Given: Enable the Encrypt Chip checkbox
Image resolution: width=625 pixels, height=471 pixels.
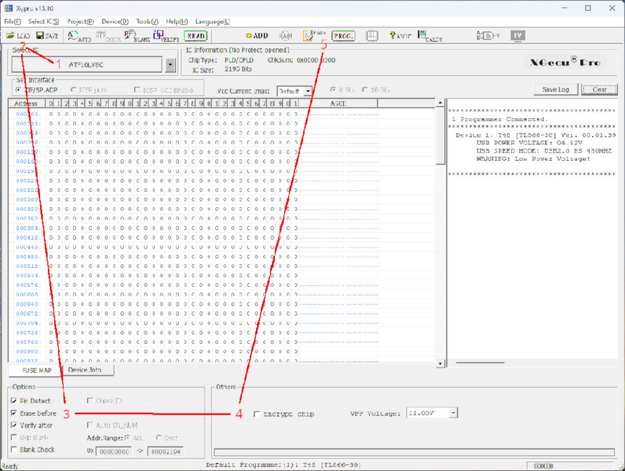Looking at the screenshot, I should pyautogui.click(x=257, y=414).
